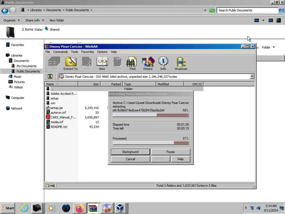Open Computer in the navigation pane
285x214 pixels.
pos(18,98)
